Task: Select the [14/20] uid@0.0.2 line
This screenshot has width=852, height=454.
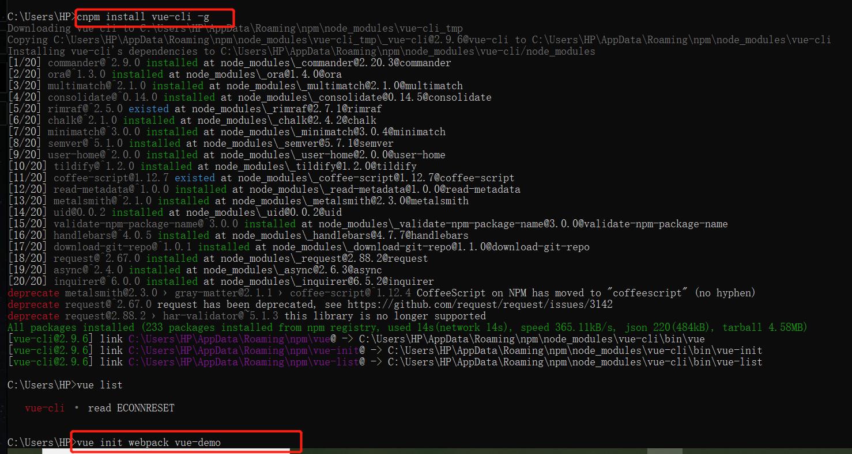Action: tap(175, 212)
